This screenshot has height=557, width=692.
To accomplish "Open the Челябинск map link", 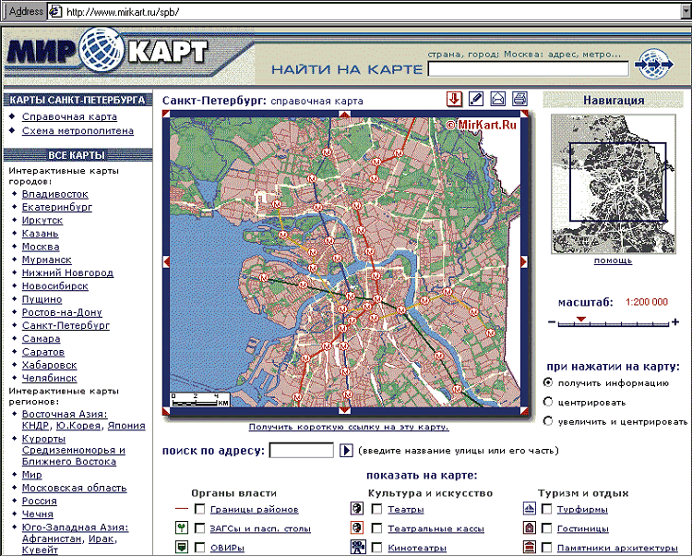I will (50, 378).
